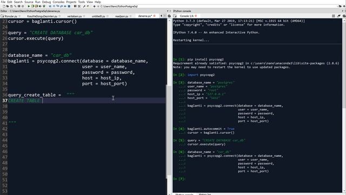Click the CREATE TABLE text on line 37
Screen dimensions: 346x195
(24, 101)
